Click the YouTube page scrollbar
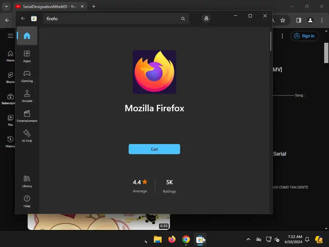The image size is (329, 247). 326,53
